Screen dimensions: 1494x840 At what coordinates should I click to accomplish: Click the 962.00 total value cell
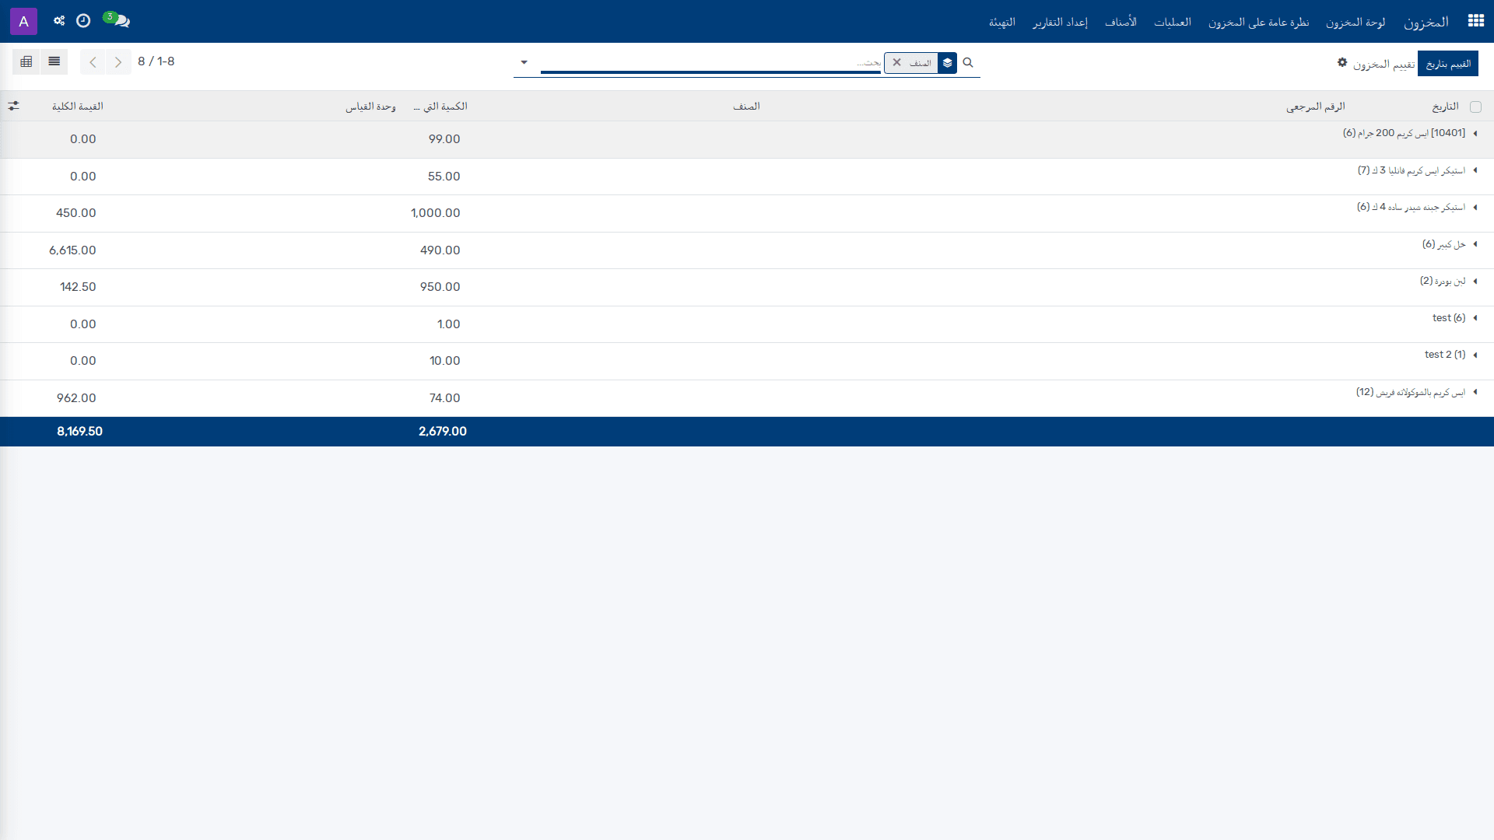(x=76, y=398)
